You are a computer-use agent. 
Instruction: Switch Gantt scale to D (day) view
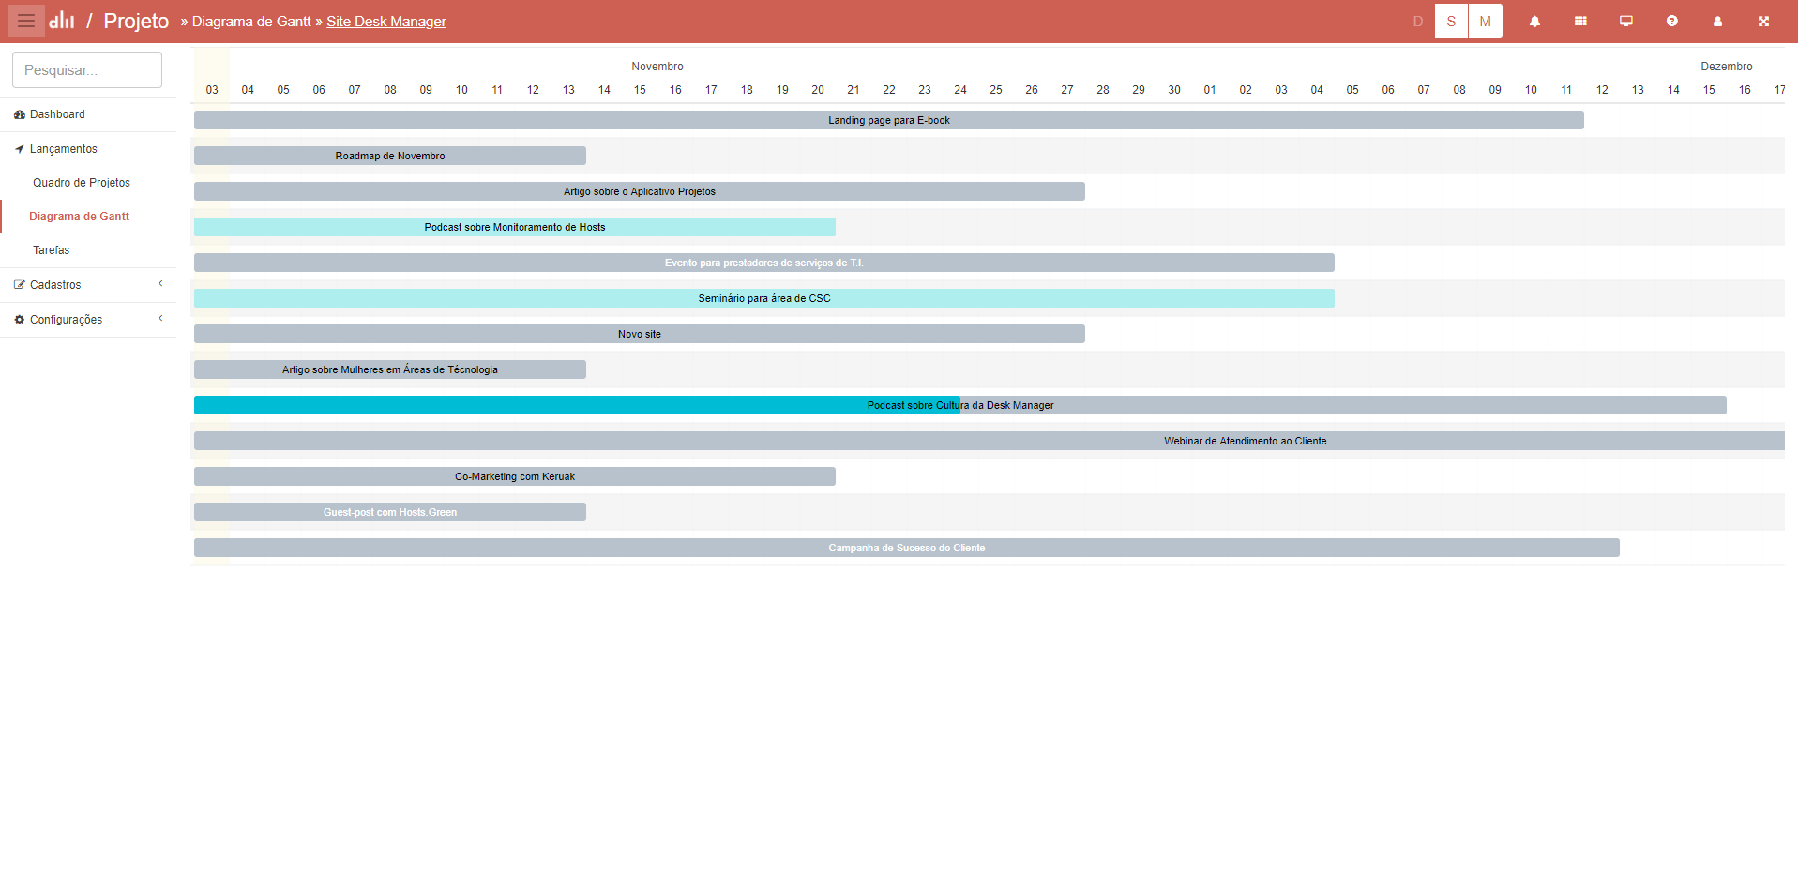tap(1417, 21)
